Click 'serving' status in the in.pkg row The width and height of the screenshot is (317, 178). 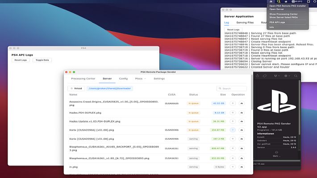[193, 167]
